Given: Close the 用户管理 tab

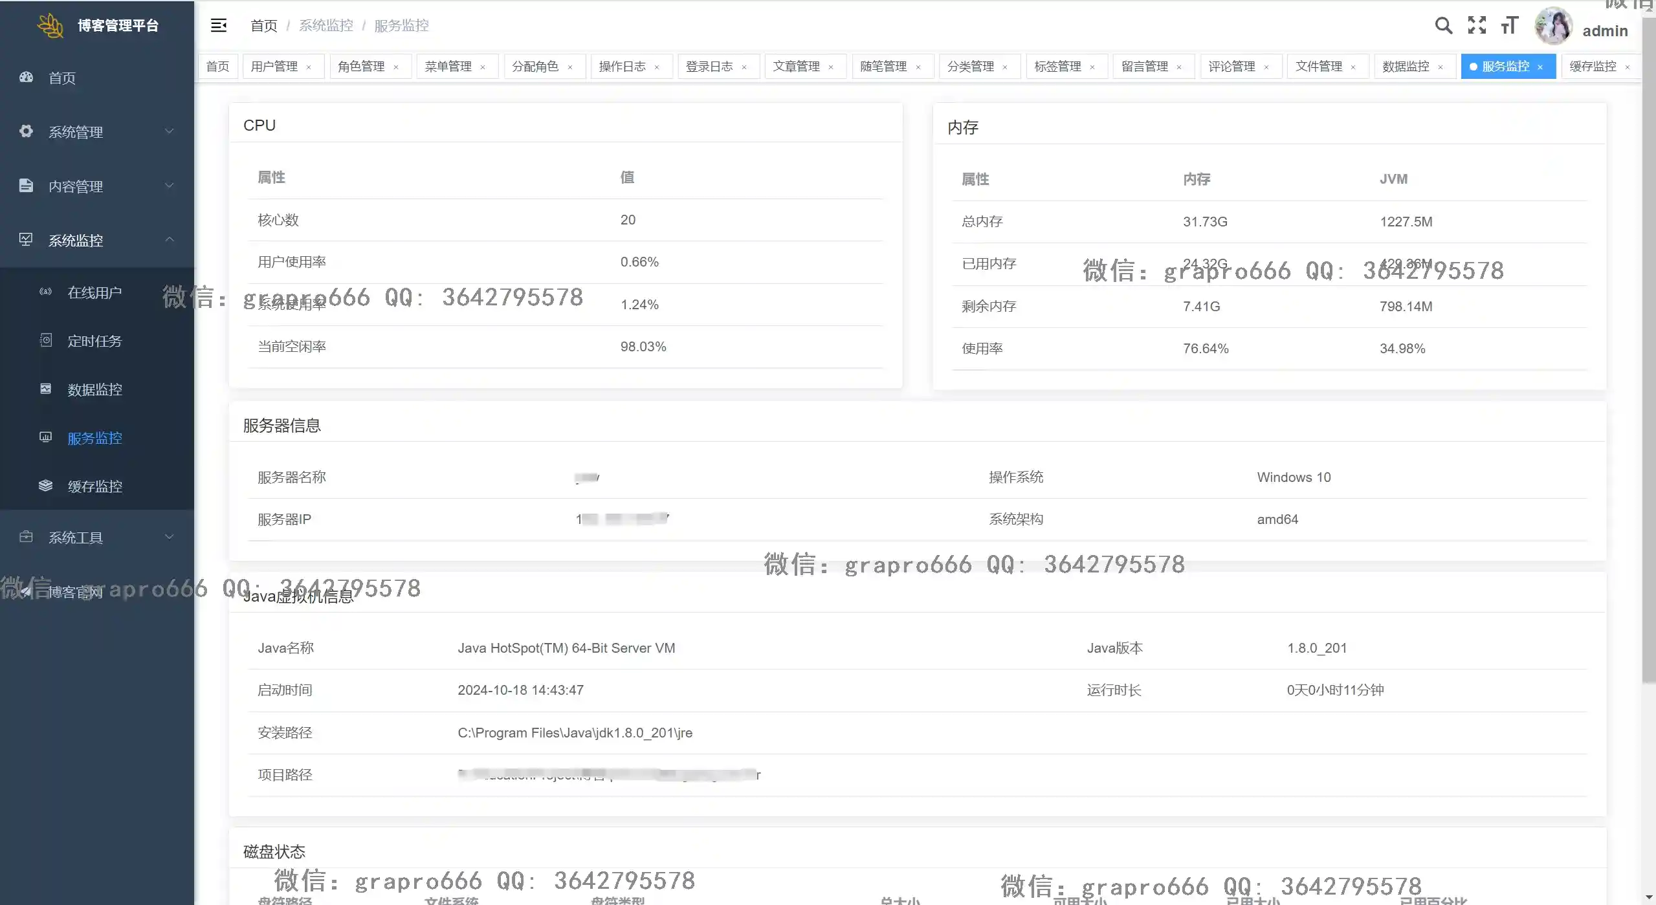Looking at the screenshot, I should click(x=309, y=67).
